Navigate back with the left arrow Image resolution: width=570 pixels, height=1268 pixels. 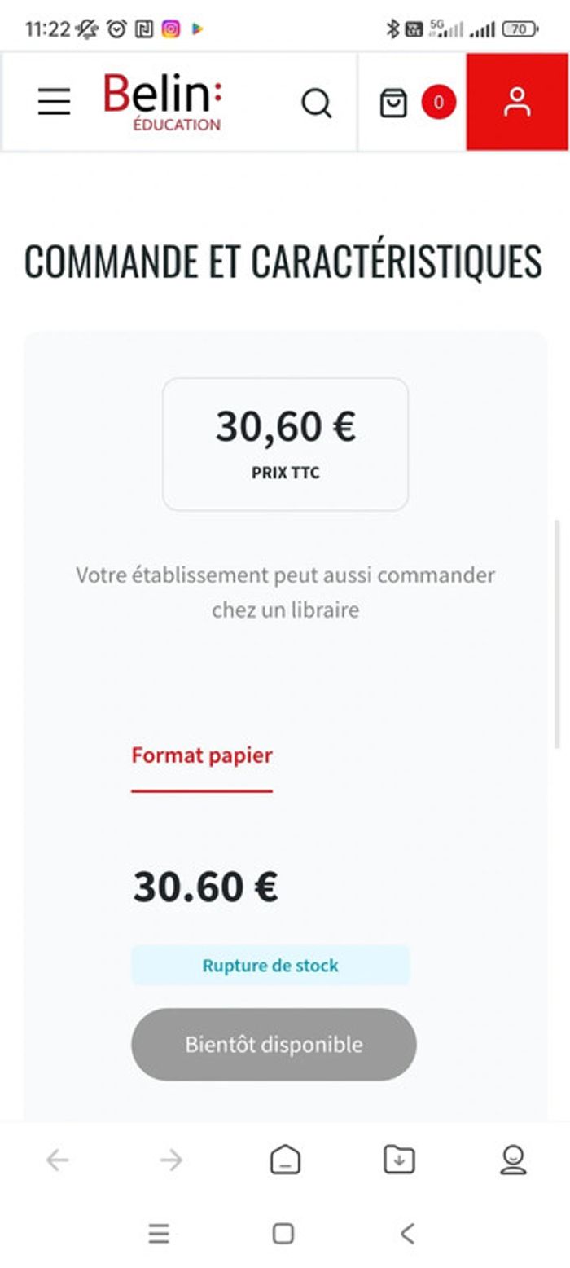(x=57, y=1161)
